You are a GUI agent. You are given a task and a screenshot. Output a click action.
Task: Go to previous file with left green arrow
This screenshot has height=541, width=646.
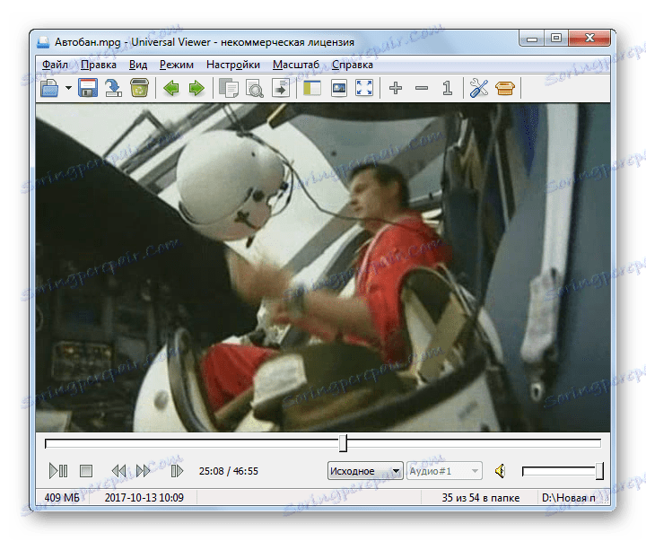tap(171, 88)
